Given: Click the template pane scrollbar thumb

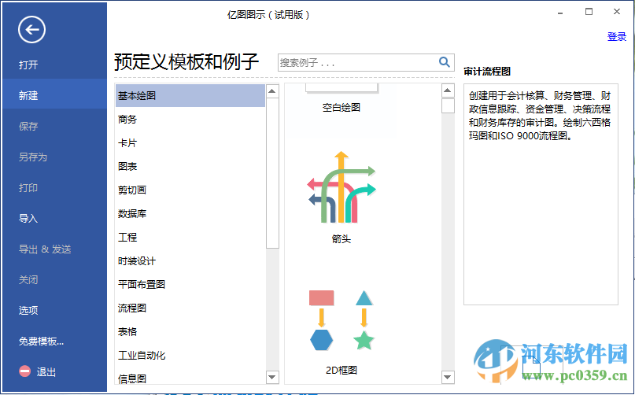Looking at the screenshot, I should pos(448,105).
